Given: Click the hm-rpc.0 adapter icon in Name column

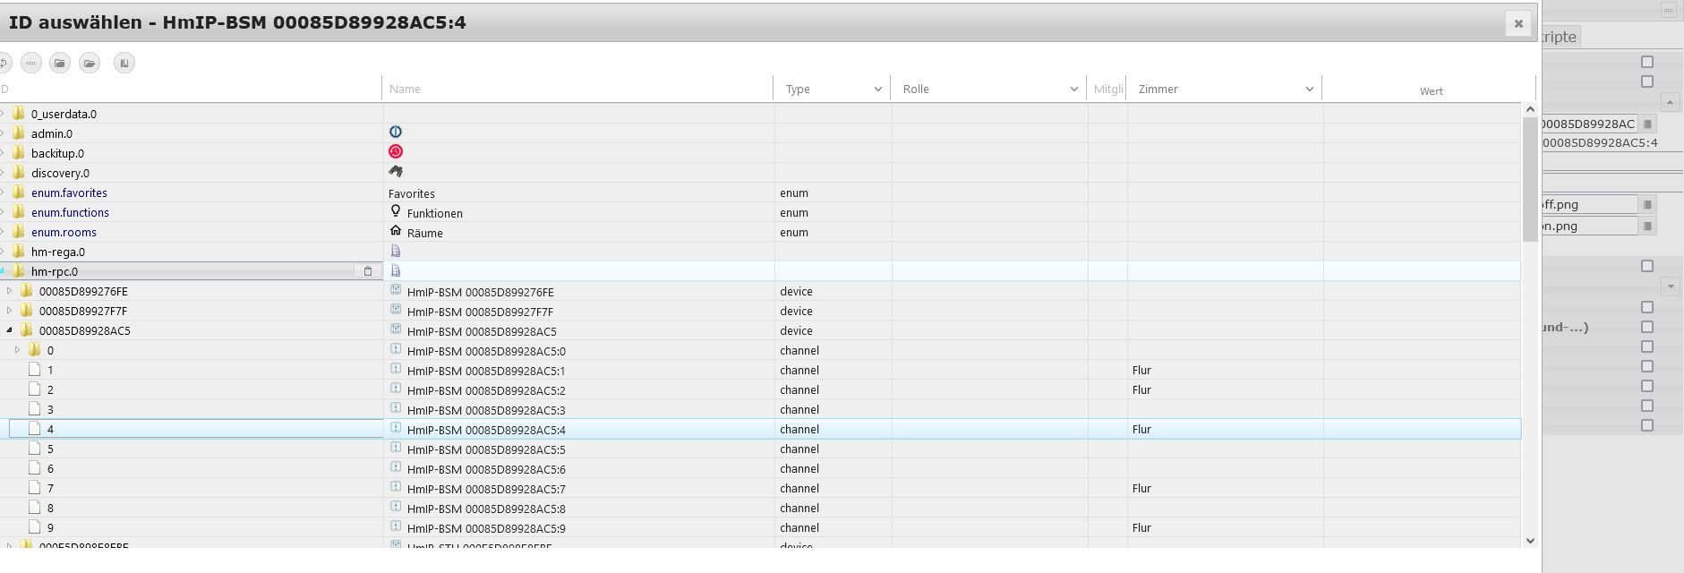Looking at the screenshot, I should (x=396, y=270).
